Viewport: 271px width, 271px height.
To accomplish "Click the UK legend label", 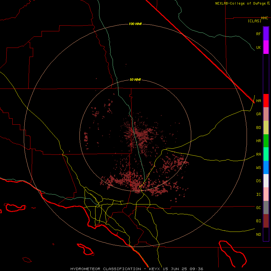I will point(258,47).
